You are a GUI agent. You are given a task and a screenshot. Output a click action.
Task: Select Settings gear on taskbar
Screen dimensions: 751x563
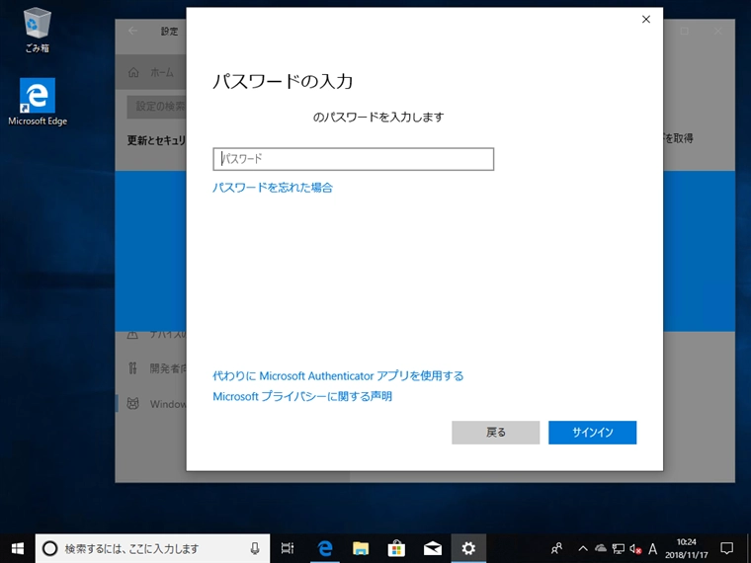468,548
